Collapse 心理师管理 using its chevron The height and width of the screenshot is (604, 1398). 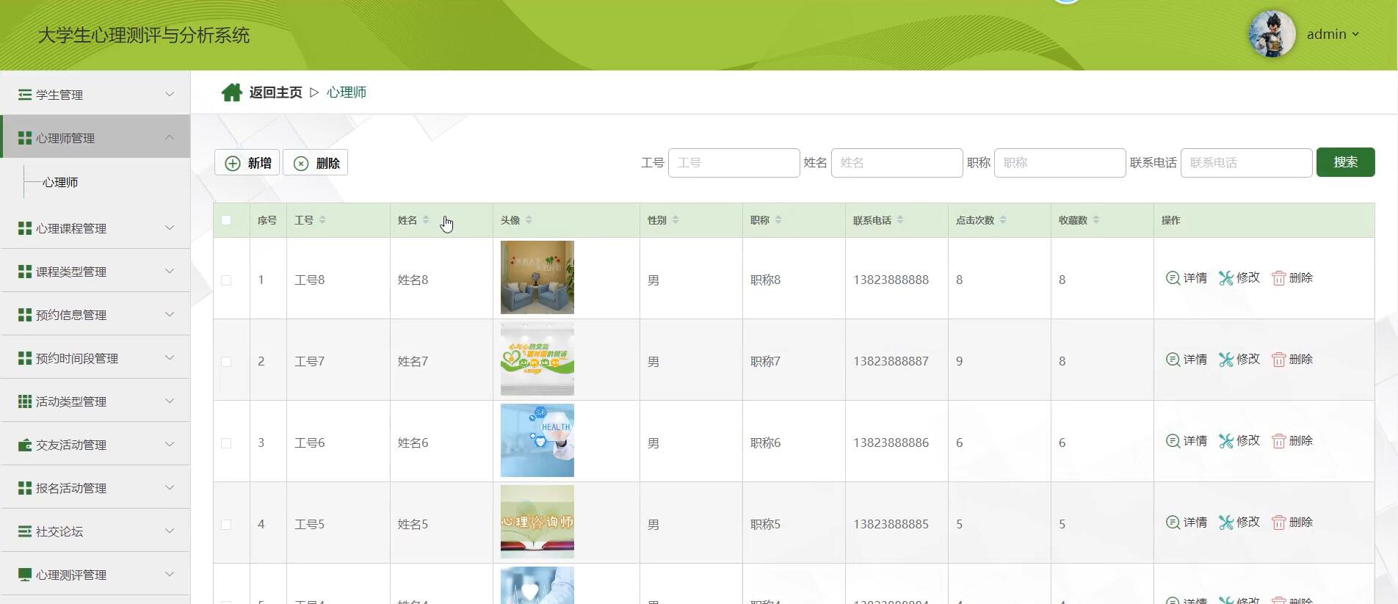(x=170, y=137)
